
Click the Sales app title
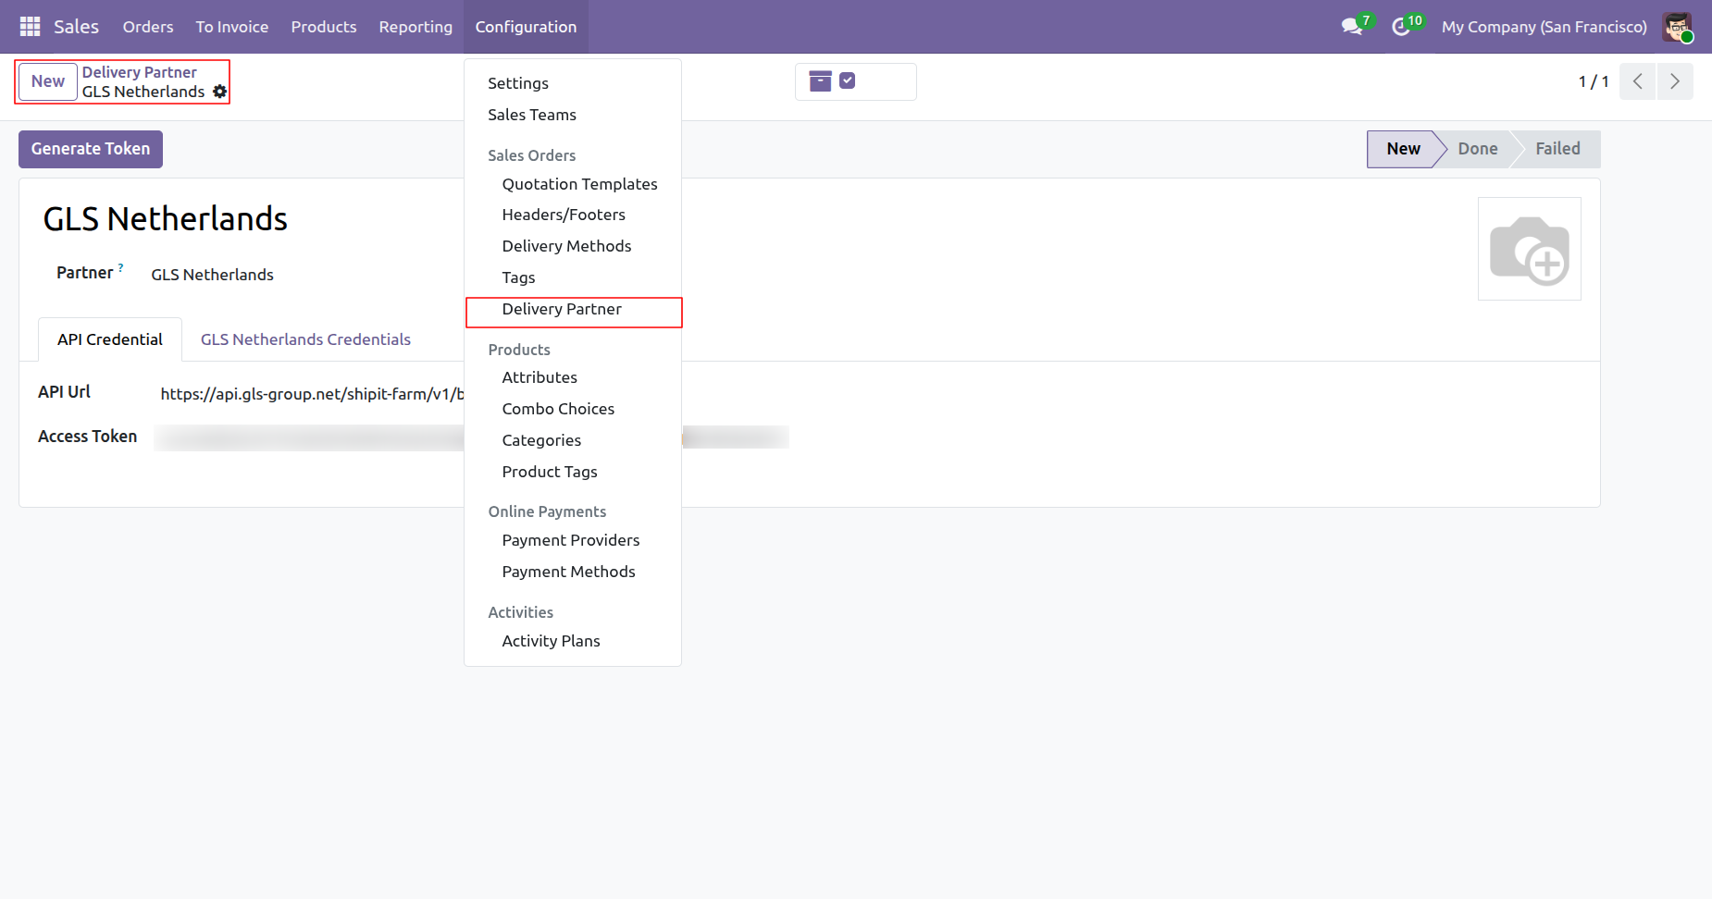[x=76, y=27]
